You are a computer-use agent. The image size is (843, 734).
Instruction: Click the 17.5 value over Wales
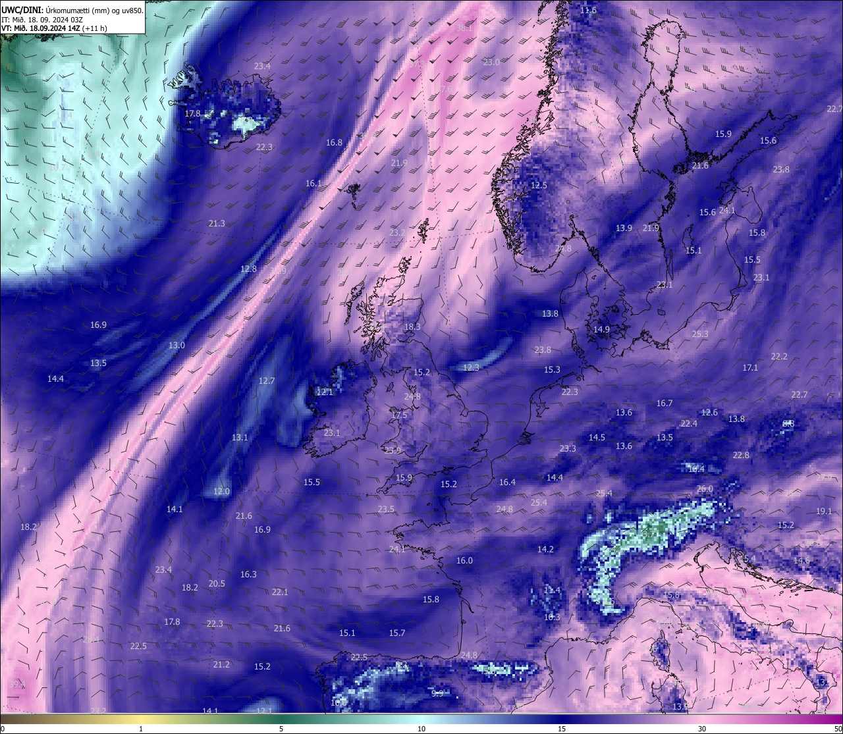[x=399, y=415]
